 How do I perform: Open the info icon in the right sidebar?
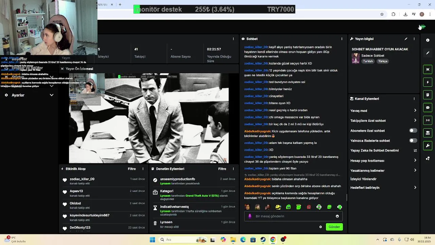coord(428,40)
